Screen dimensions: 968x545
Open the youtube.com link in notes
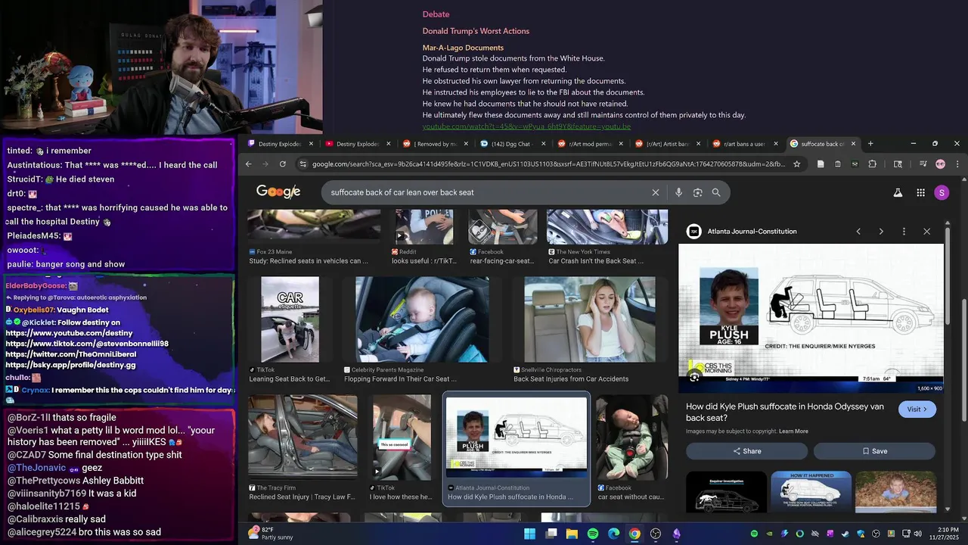[526, 126]
